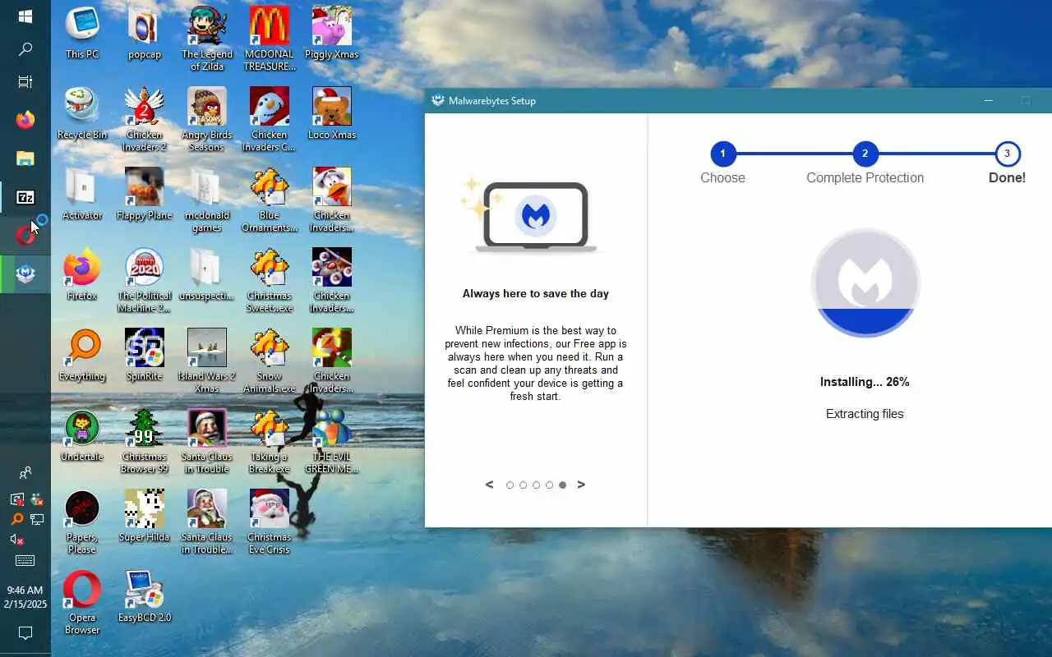Select the Christmas Browser 99 shortcut

point(145,442)
